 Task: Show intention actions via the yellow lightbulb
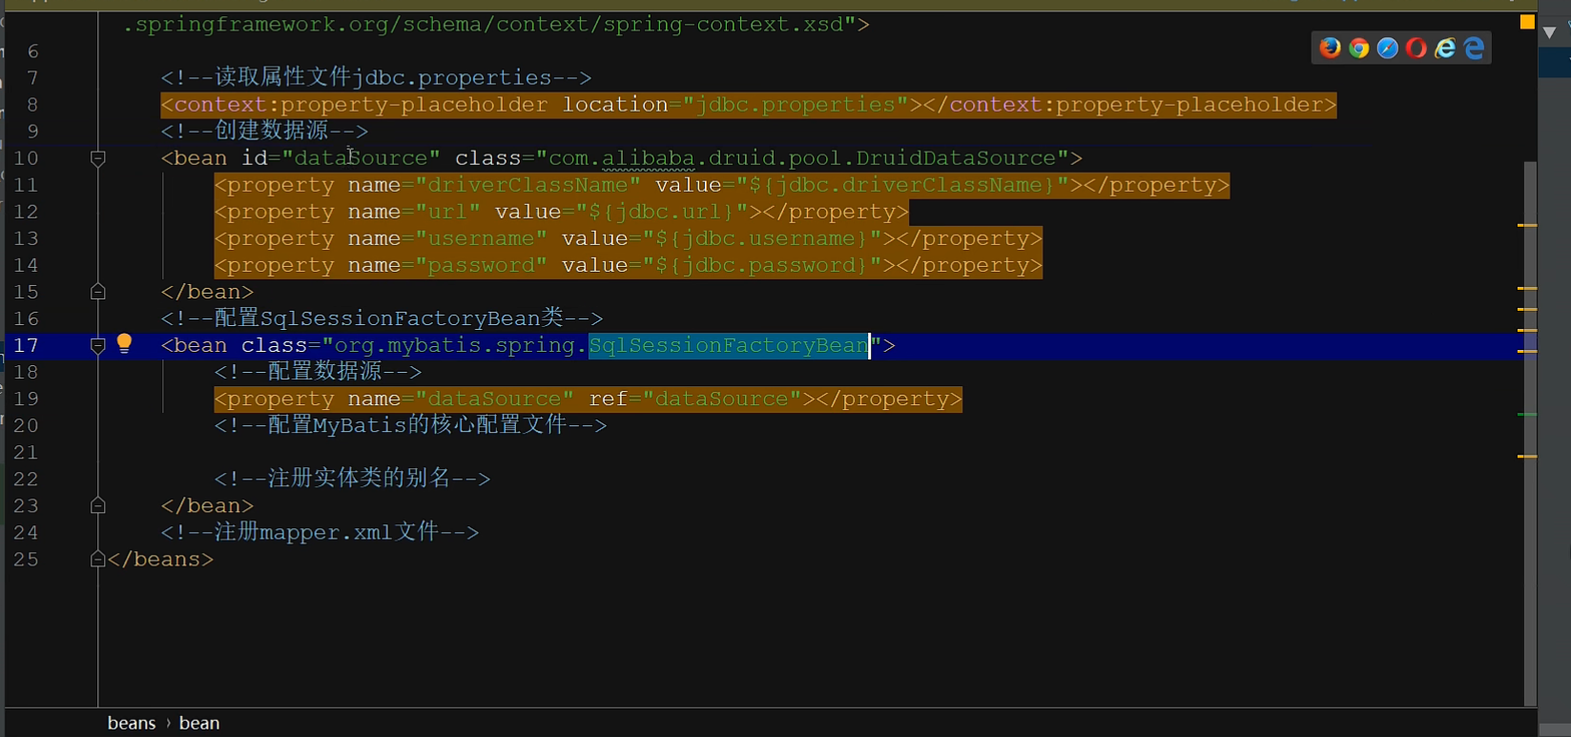[x=124, y=344]
